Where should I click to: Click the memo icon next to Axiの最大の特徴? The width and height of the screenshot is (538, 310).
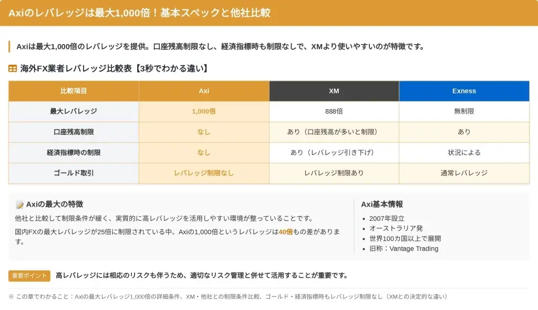point(19,205)
